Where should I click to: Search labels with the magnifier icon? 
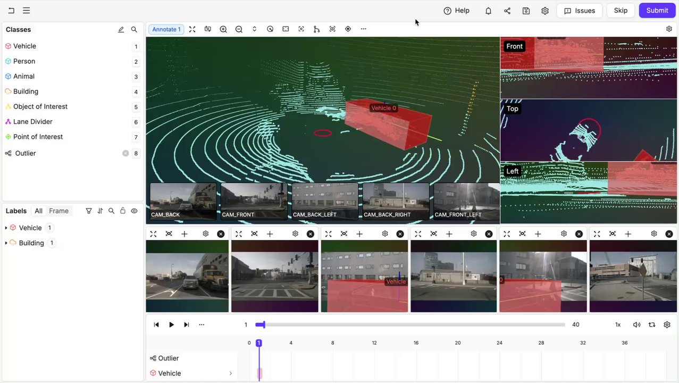pos(111,211)
